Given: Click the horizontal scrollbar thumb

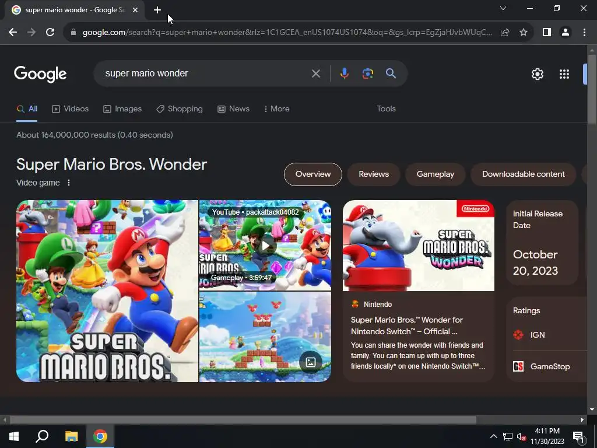Looking at the screenshot, I should (243, 420).
